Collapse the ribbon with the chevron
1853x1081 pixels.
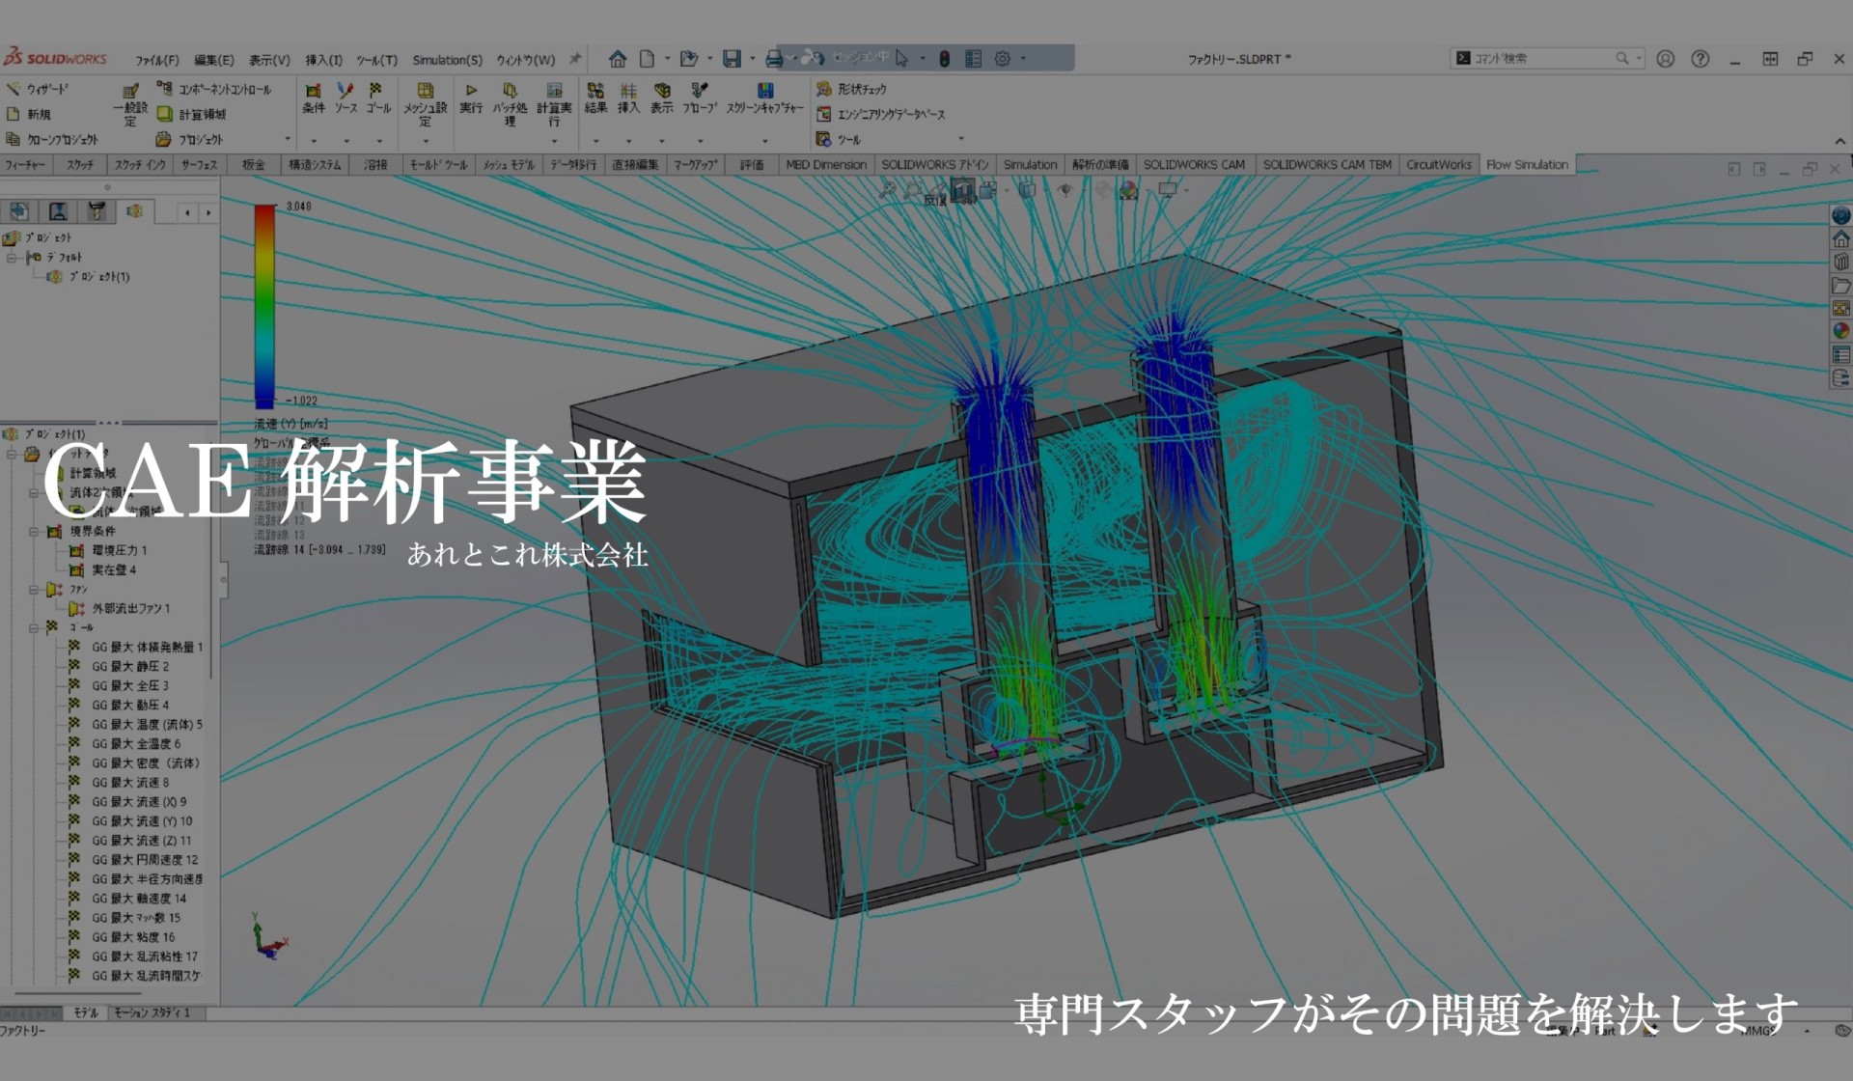[x=1839, y=141]
